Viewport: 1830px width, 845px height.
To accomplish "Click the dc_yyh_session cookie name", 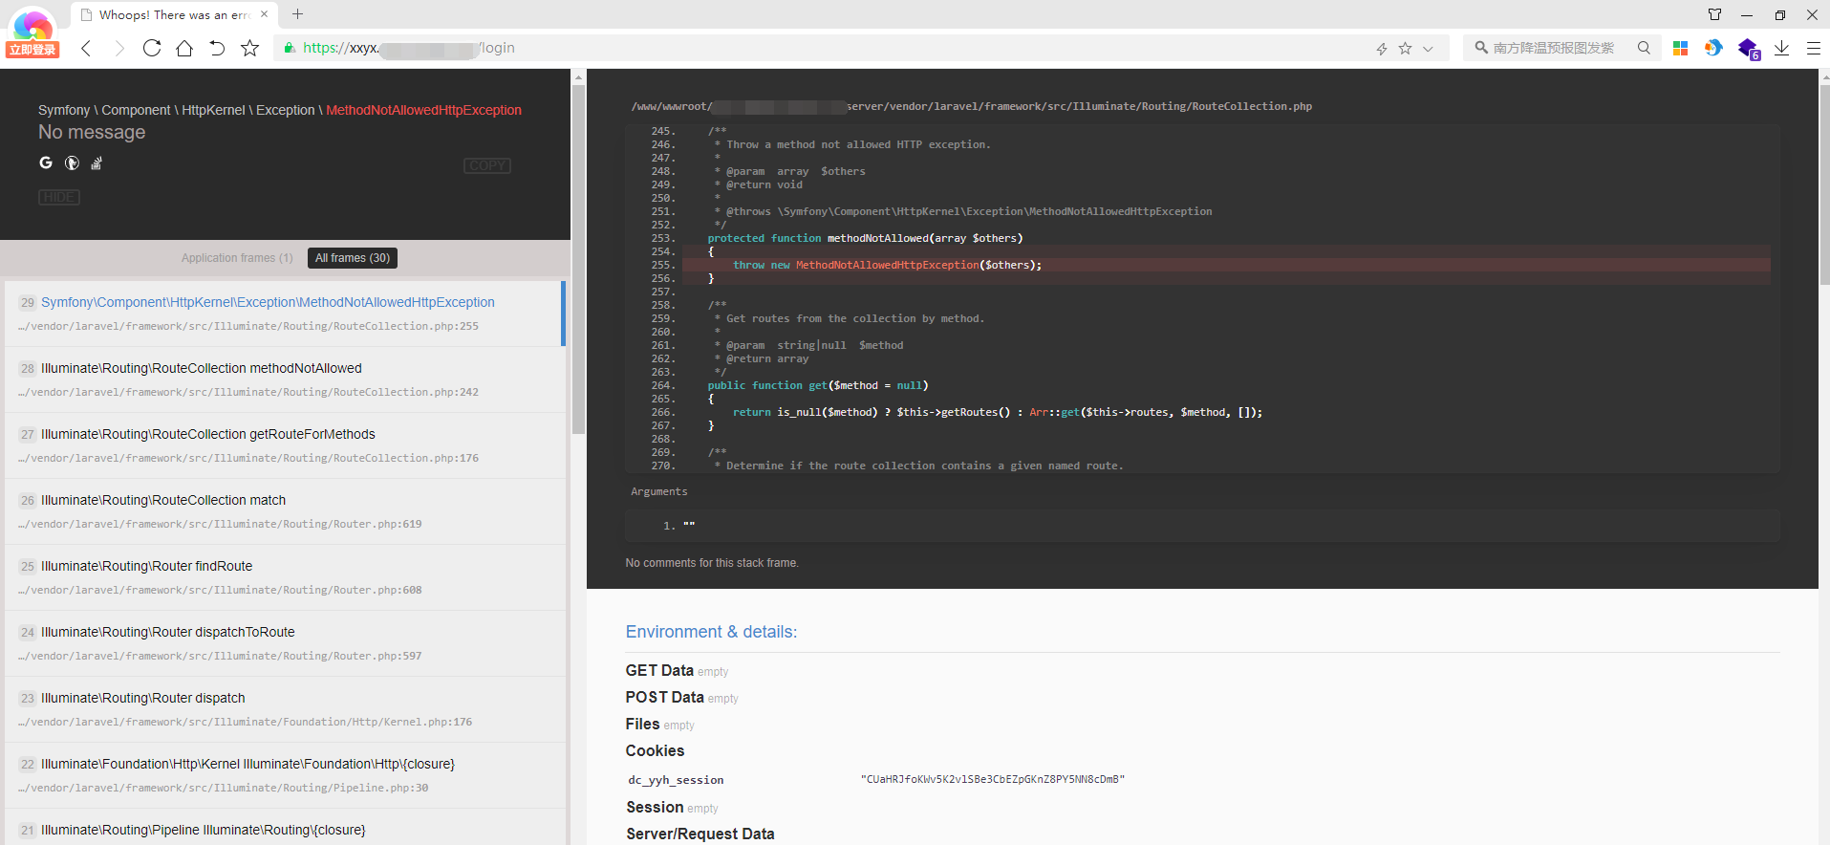I will [x=676, y=780].
